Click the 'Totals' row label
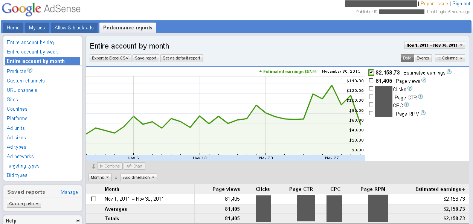 [x=112, y=219]
